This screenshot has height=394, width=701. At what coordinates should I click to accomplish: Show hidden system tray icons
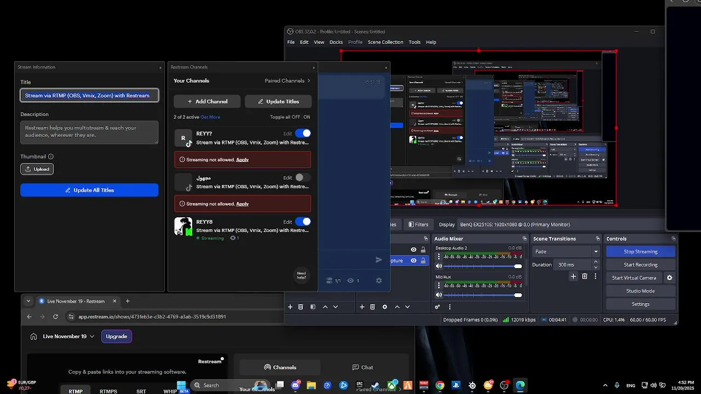click(x=605, y=385)
